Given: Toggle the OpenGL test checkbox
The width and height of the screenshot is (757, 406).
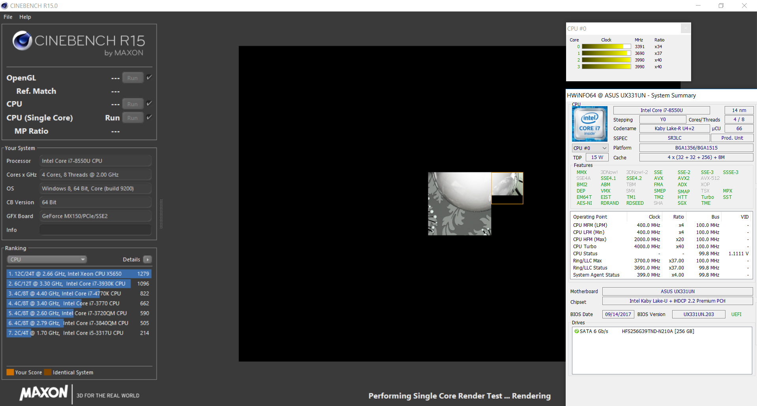Looking at the screenshot, I should 149,77.
